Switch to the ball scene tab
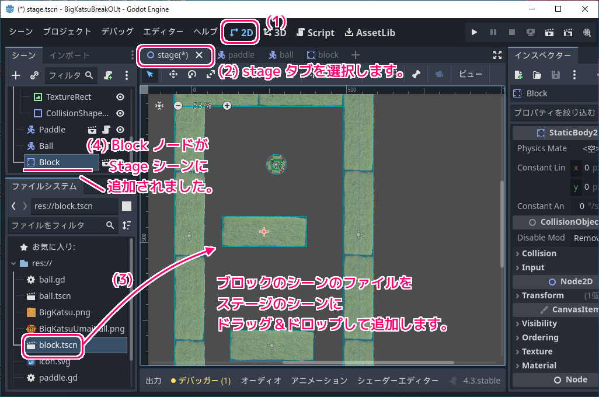Image resolution: width=599 pixels, height=397 pixels. [x=281, y=55]
